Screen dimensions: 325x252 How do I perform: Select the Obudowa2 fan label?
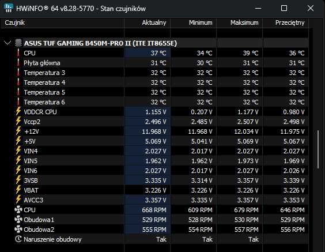[39, 230]
